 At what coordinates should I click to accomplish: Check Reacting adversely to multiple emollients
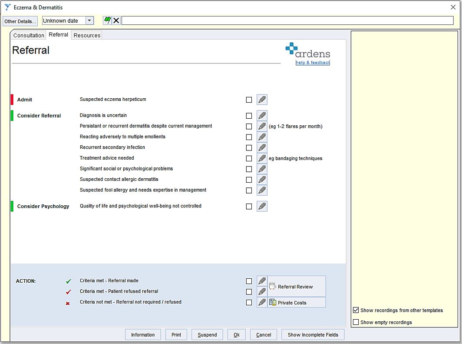coord(249,137)
